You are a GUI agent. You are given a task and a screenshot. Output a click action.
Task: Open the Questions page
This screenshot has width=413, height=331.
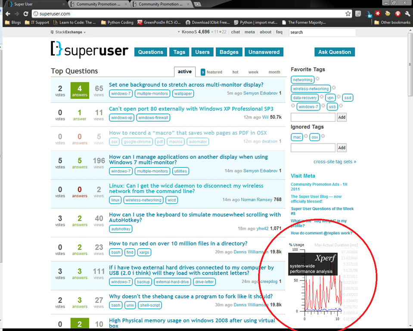[151, 52]
